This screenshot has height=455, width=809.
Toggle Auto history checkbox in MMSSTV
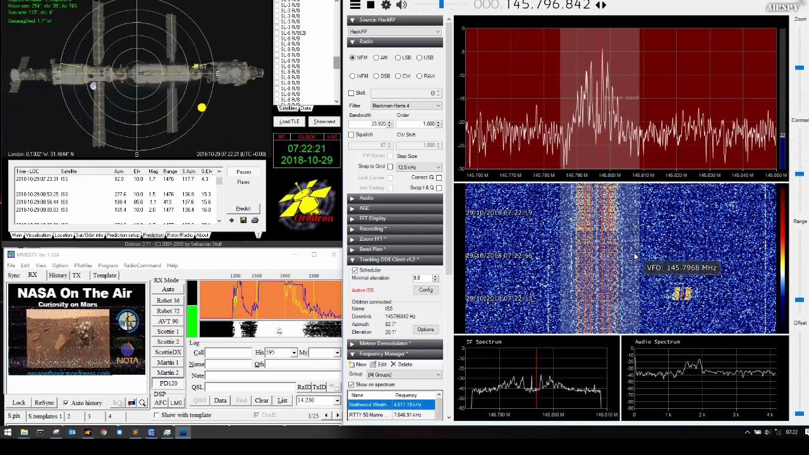tap(66, 403)
